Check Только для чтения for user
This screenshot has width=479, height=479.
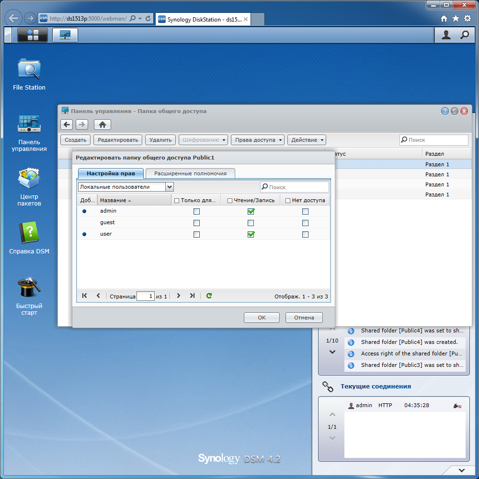[197, 234]
